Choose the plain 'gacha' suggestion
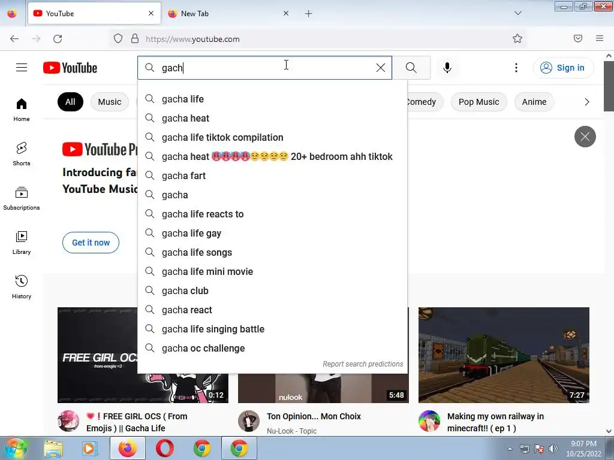Image resolution: width=614 pixels, height=460 pixels. coord(273,195)
